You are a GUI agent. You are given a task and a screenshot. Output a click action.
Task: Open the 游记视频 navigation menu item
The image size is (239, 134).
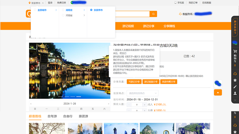(128, 26)
